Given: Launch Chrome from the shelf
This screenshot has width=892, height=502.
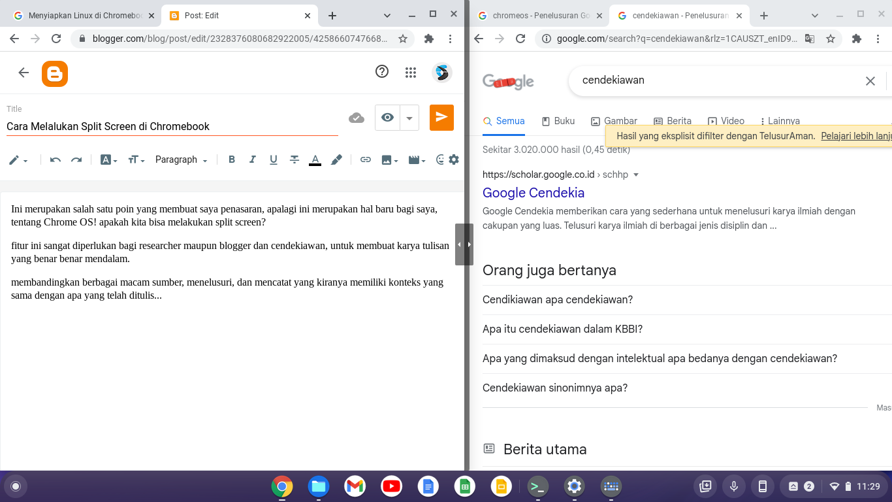Looking at the screenshot, I should point(282,486).
